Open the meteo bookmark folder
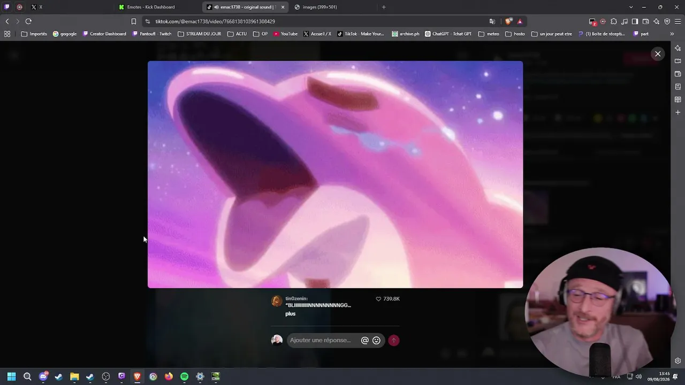This screenshot has width=685, height=385. (x=489, y=34)
